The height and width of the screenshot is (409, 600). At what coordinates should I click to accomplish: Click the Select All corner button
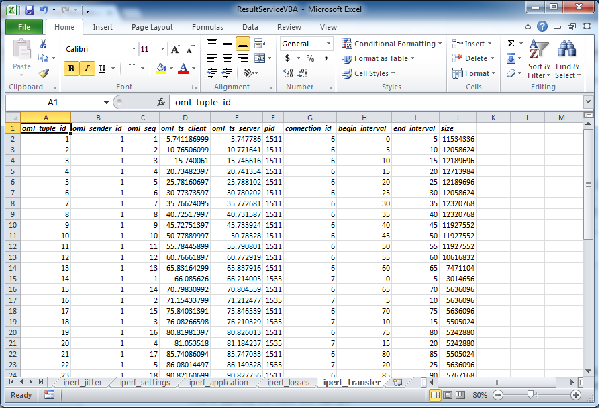[13, 118]
